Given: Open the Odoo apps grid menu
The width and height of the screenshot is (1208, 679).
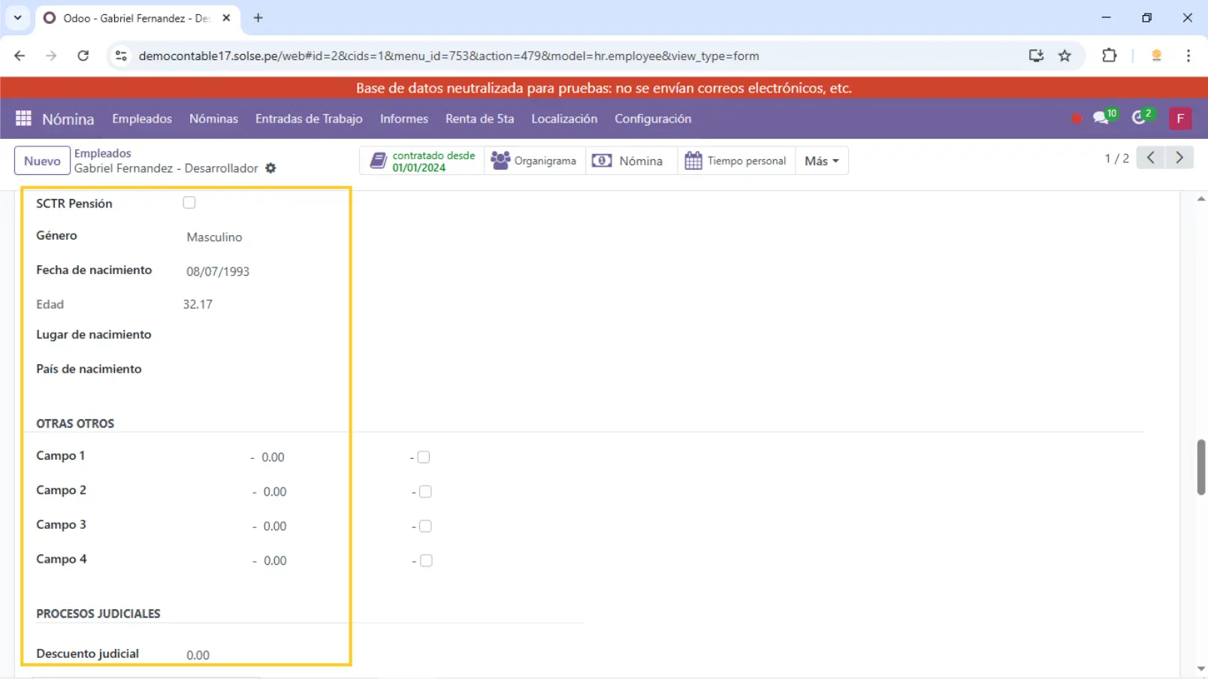Looking at the screenshot, I should [x=23, y=119].
